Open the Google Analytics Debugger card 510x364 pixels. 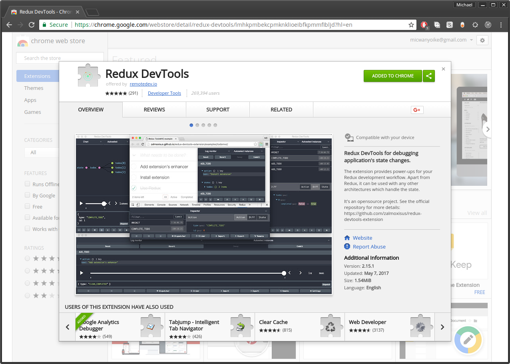(x=120, y=327)
